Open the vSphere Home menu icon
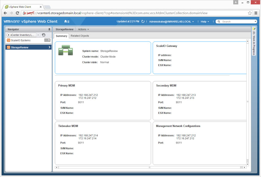The height and width of the screenshot is (177, 261). coord(67,21)
